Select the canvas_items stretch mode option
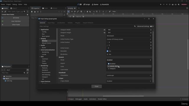 pyautogui.click(x=129, y=66)
